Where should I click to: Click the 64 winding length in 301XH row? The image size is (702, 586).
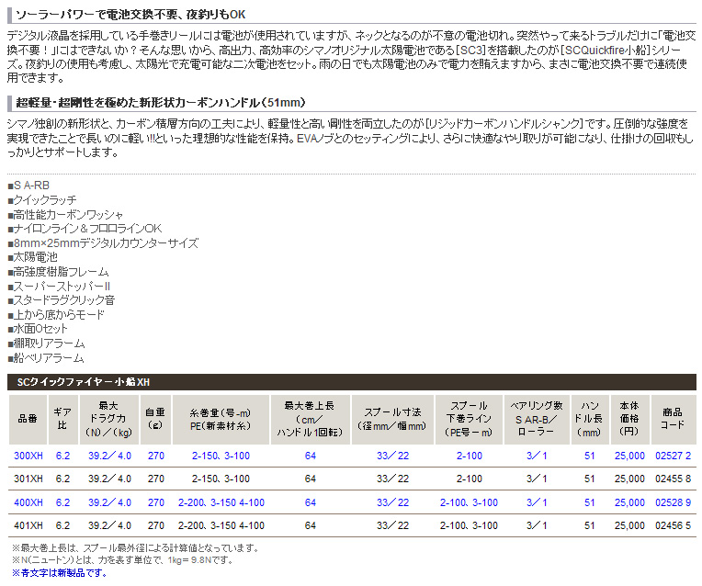click(311, 479)
